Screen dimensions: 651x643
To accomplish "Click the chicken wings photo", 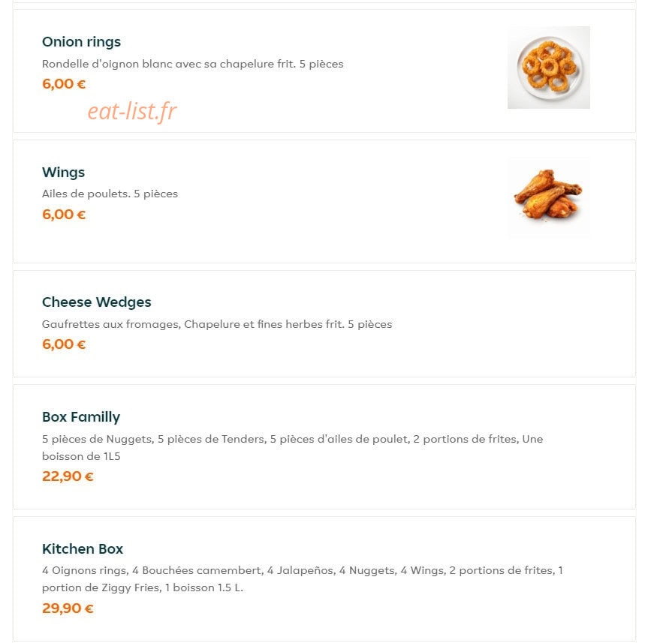I will 548,198.
